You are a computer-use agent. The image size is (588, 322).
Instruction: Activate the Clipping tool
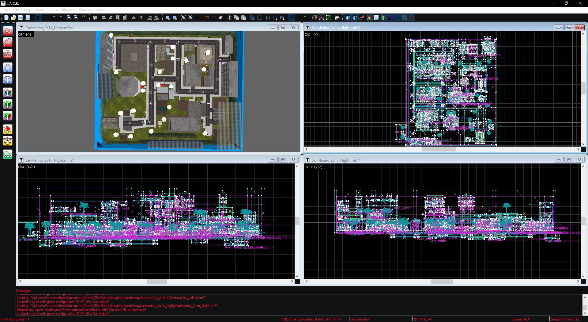8,129
